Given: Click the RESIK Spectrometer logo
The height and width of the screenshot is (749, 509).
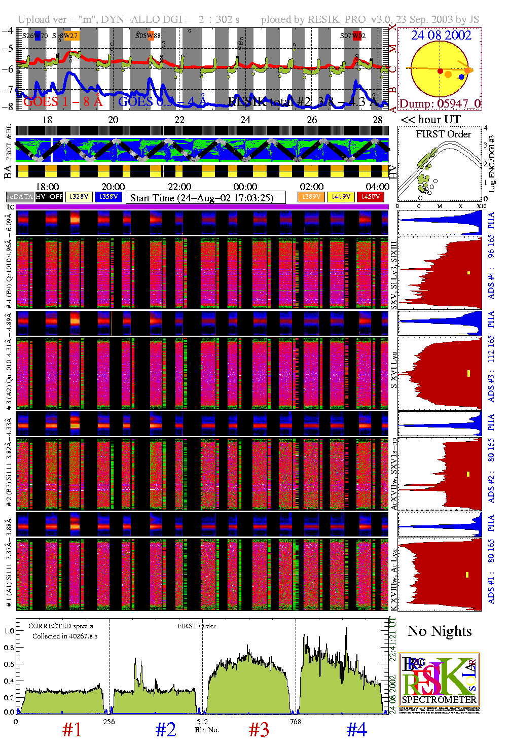Looking at the screenshot, I should 439,683.
